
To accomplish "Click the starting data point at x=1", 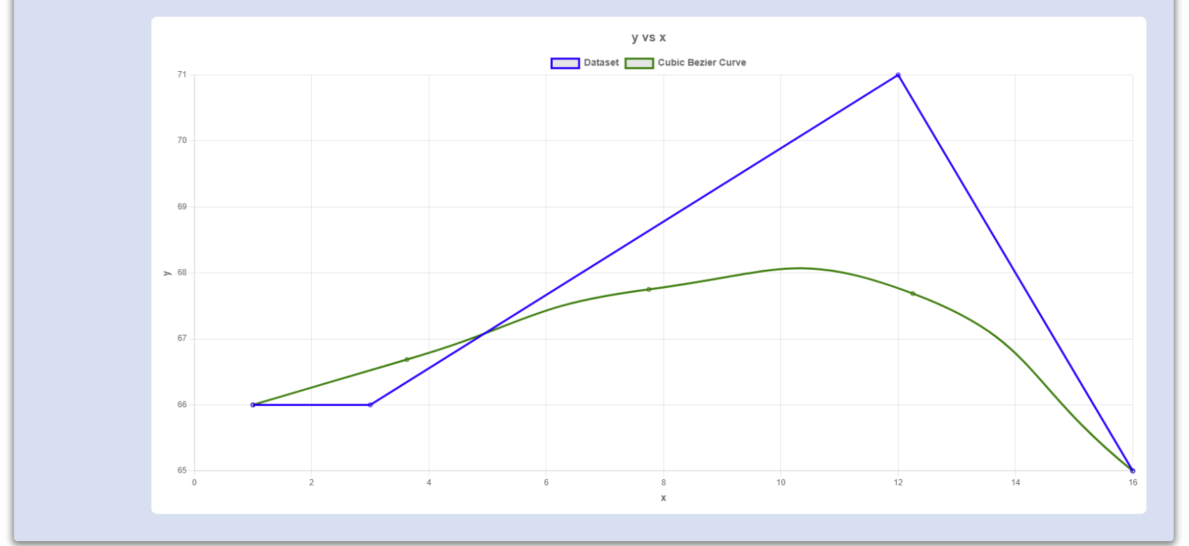I will pos(253,404).
